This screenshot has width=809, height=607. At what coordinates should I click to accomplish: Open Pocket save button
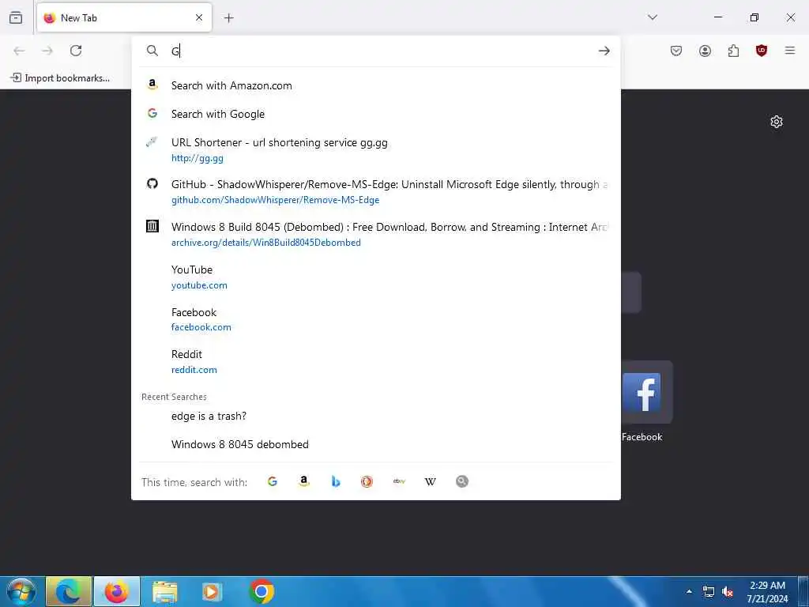pos(676,51)
